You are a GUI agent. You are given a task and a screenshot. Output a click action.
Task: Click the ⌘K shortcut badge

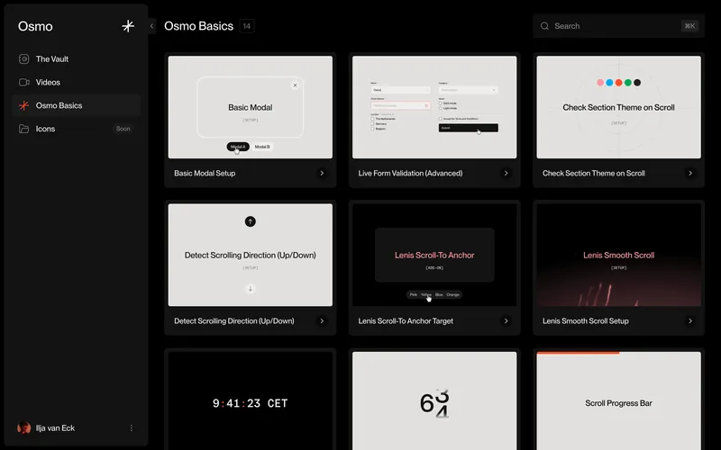[689, 26]
